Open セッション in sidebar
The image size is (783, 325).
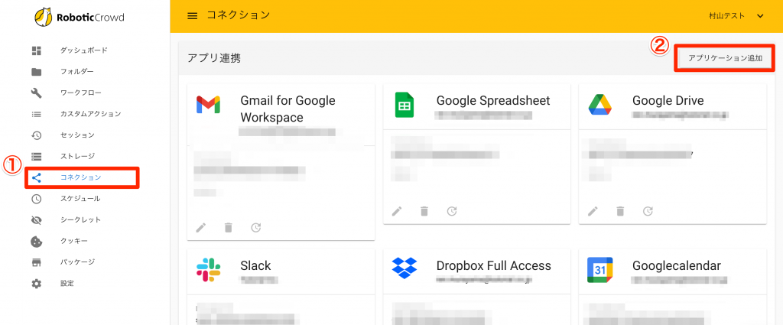pos(77,135)
